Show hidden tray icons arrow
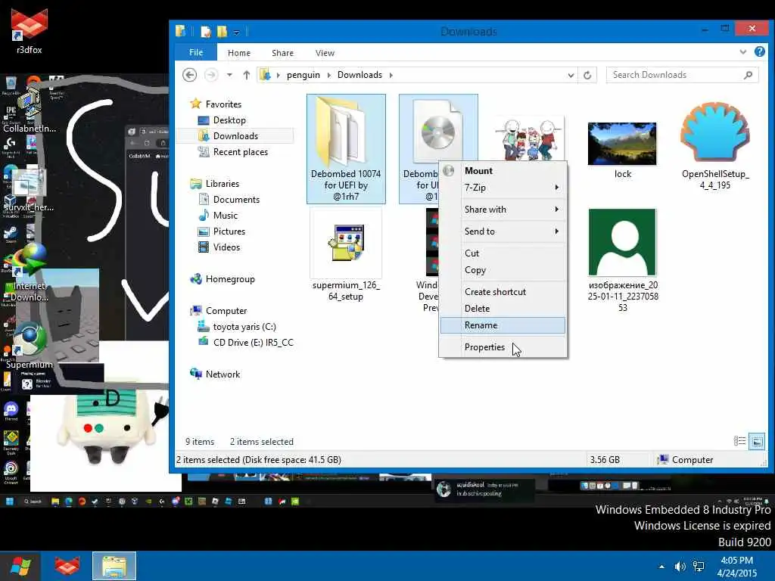 pos(661,567)
